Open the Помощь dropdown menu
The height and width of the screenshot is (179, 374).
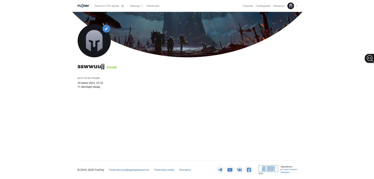[x=136, y=6]
